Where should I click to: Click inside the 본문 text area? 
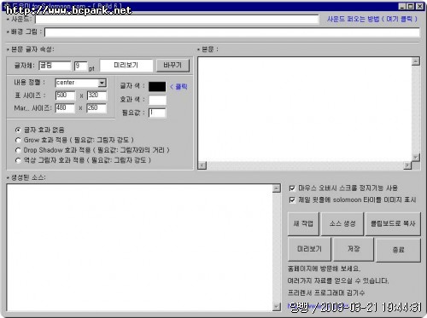click(305, 109)
